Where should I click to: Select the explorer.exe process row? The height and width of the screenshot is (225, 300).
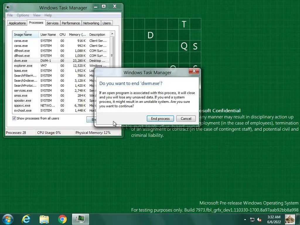point(61,66)
